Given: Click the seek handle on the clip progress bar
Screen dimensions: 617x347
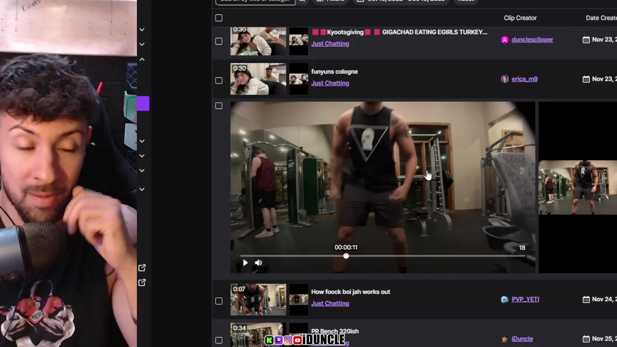Looking at the screenshot, I should coord(346,256).
